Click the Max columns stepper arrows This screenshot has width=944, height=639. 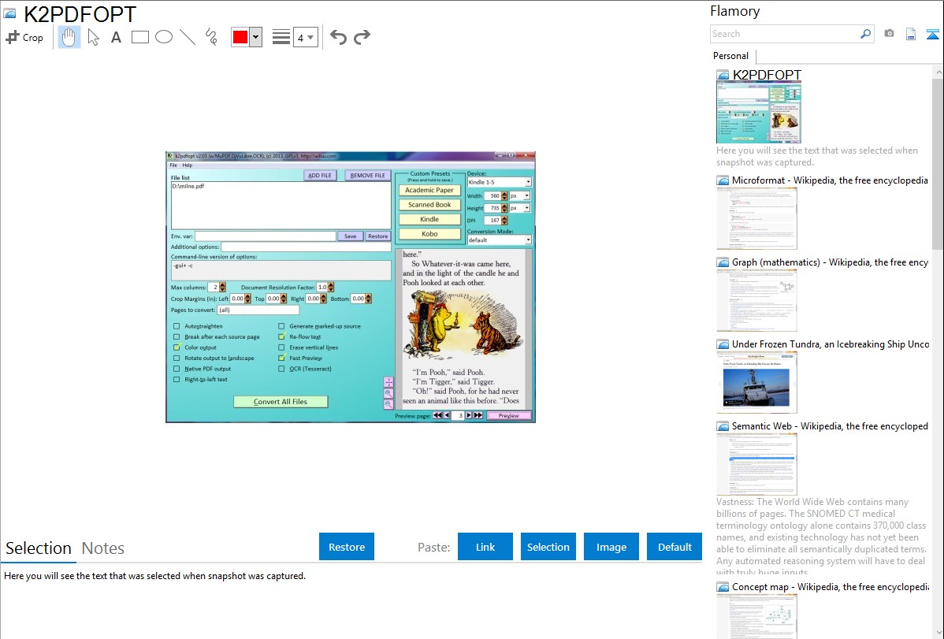pos(223,288)
